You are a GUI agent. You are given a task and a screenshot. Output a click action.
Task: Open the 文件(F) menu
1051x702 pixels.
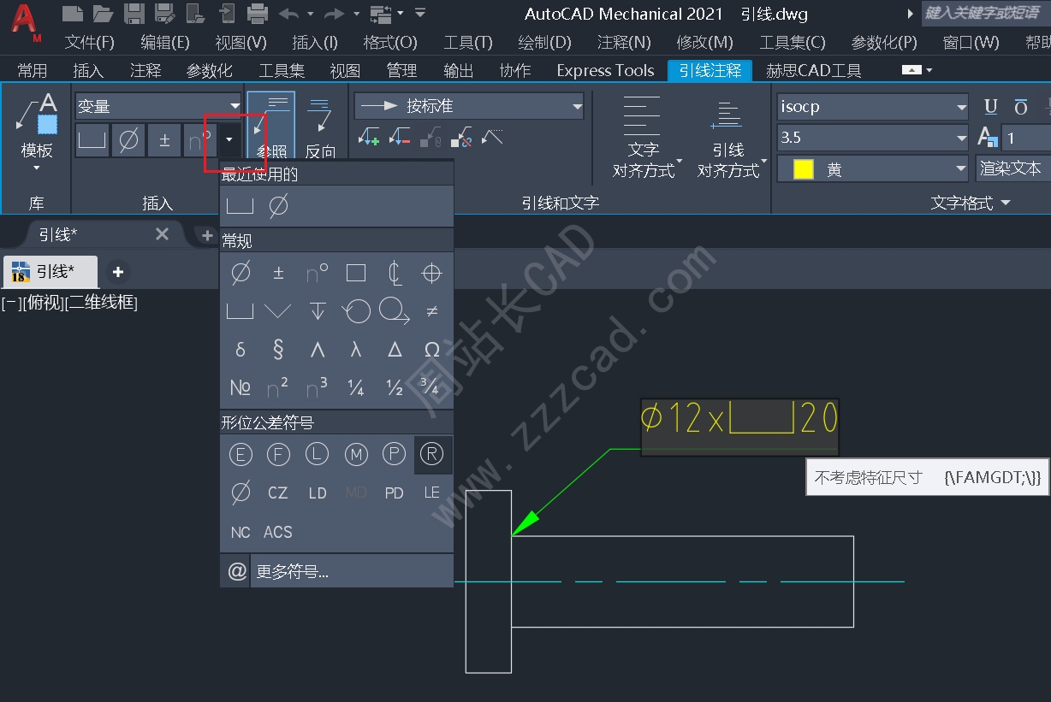(89, 42)
